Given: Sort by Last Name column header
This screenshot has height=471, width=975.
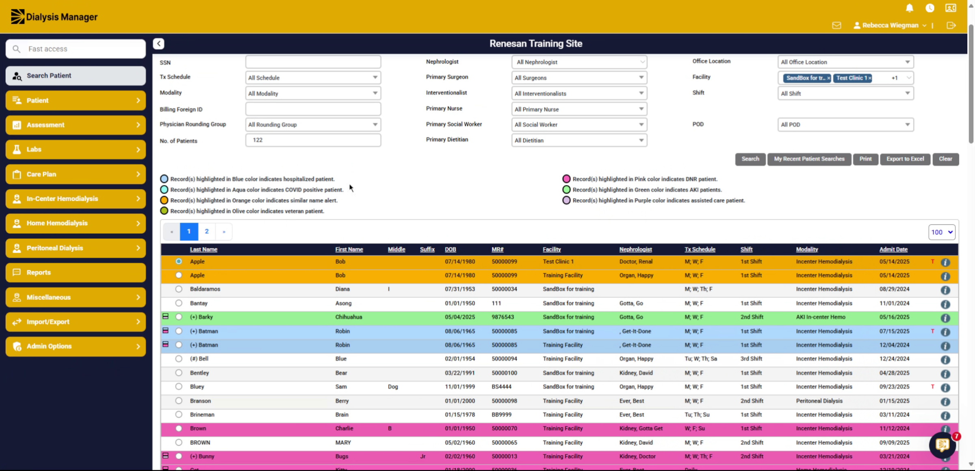Looking at the screenshot, I should click(x=204, y=249).
